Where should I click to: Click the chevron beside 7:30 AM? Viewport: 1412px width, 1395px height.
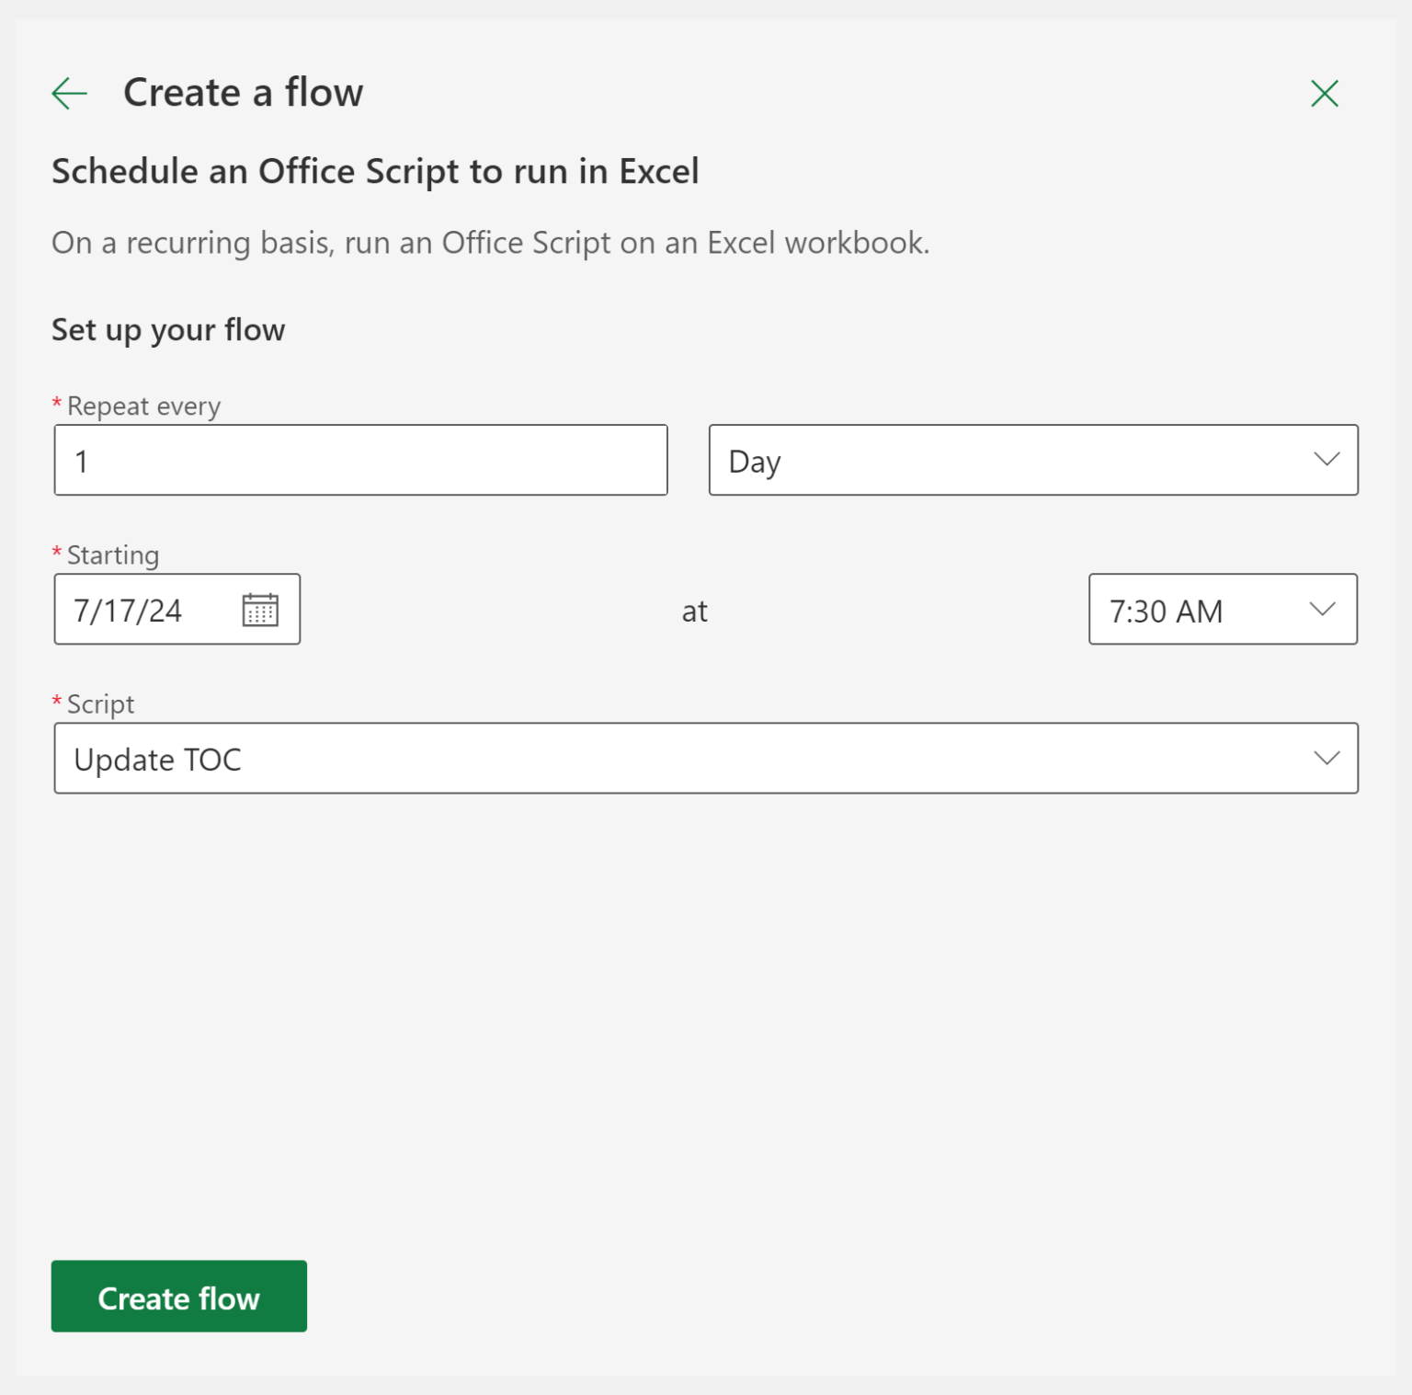click(x=1322, y=610)
